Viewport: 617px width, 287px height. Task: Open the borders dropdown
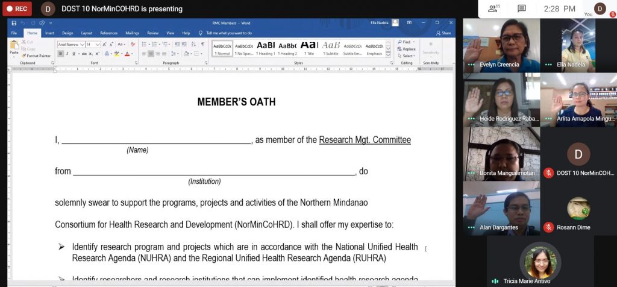(201, 54)
